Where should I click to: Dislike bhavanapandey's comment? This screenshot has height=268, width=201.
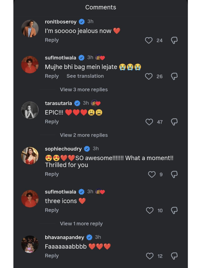coord(174,256)
